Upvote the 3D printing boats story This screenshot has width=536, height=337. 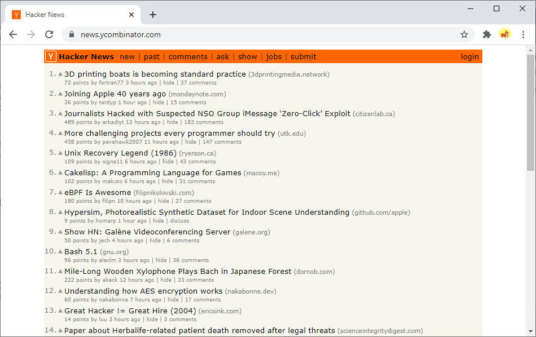click(60, 74)
